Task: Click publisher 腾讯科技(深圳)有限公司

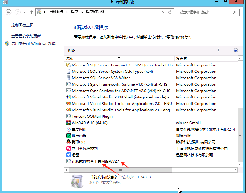Action: 195,142
